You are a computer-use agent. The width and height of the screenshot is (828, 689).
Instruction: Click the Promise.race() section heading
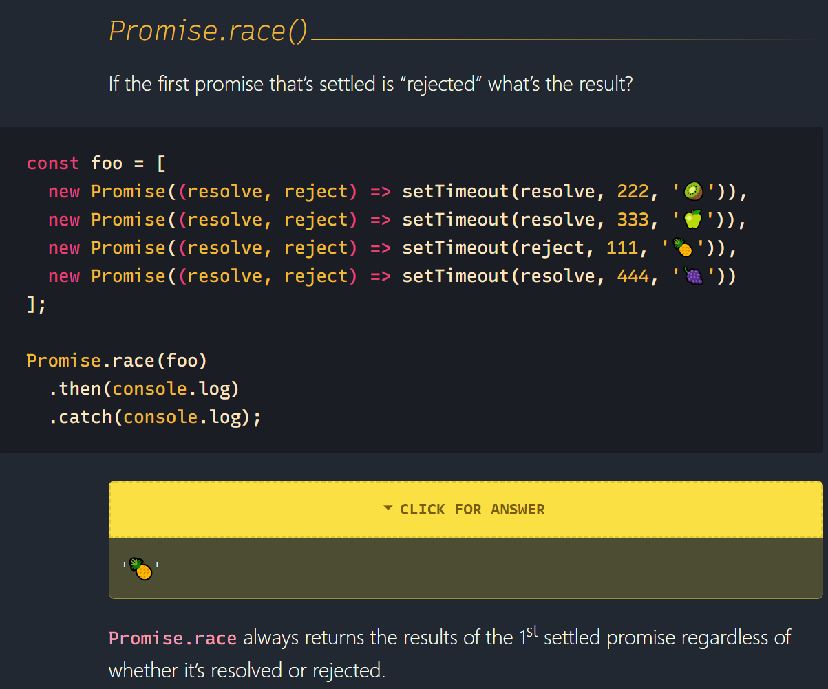click(x=208, y=31)
